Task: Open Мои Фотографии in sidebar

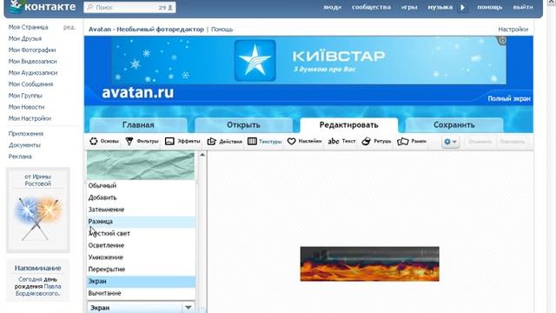Action: tap(32, 50)
